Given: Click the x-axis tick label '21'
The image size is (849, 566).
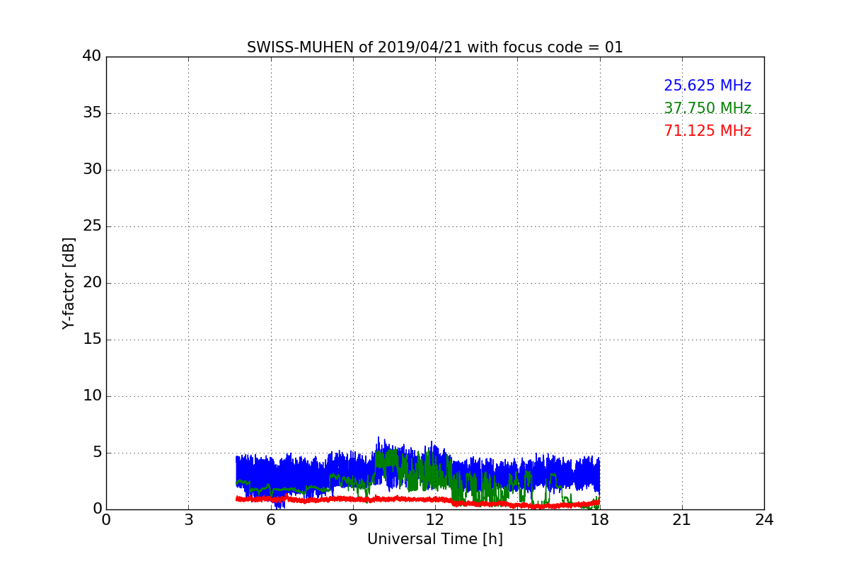Looking at the screenshot, I should coord(682,520).
